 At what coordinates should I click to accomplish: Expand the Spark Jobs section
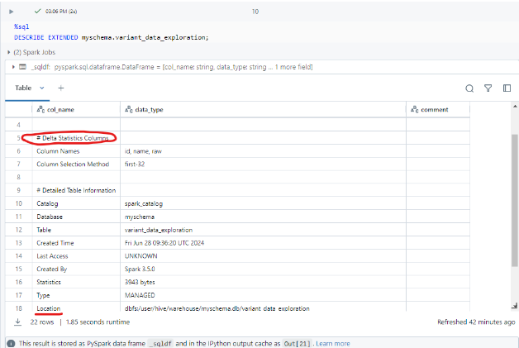tap(8, 52)
